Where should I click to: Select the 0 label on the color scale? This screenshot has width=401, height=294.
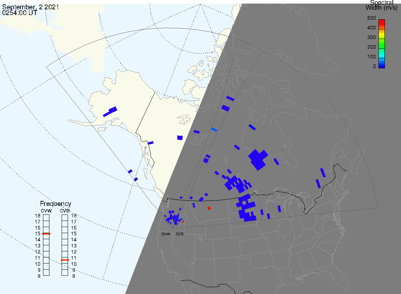click(375, 67)
